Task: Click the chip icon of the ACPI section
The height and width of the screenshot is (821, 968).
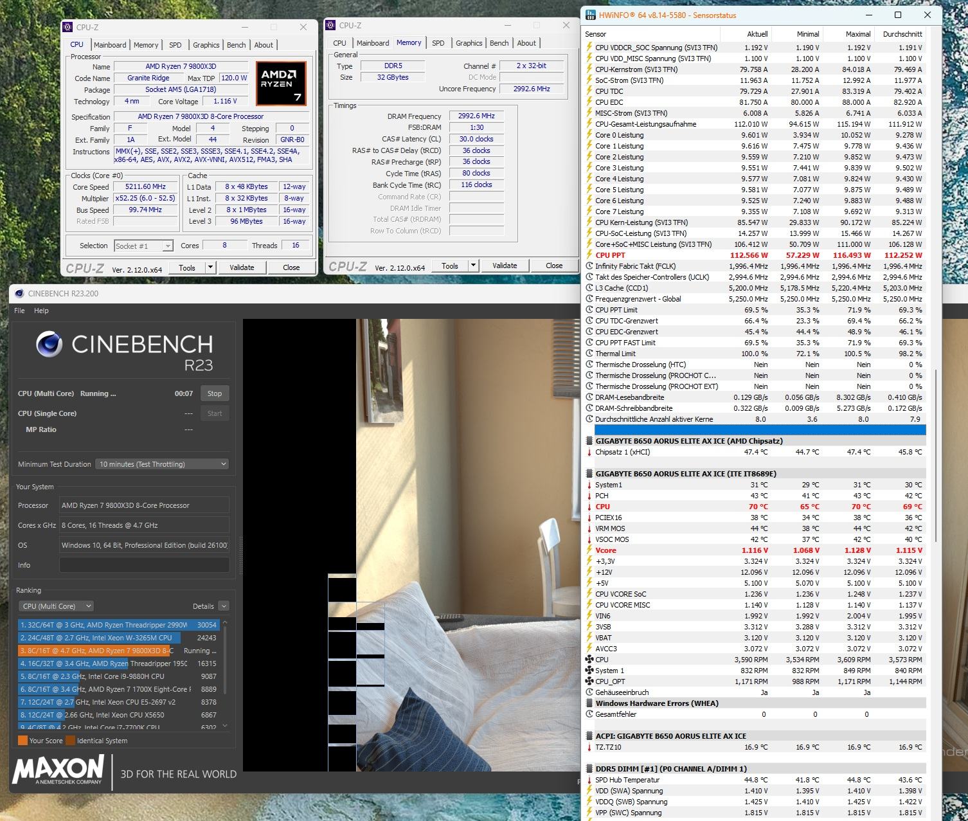Action: [x=589, y=736]
